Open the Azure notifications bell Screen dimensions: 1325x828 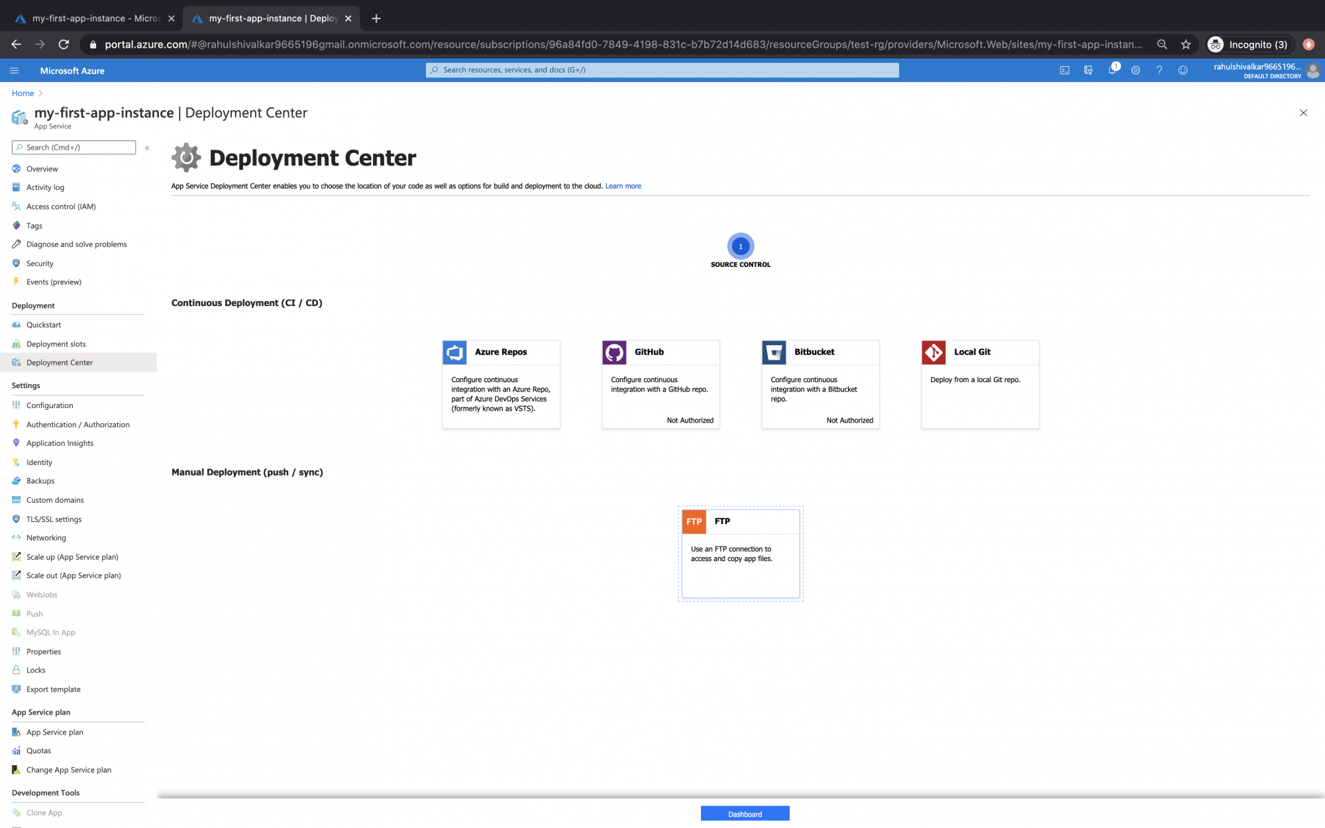point(1114,70)
